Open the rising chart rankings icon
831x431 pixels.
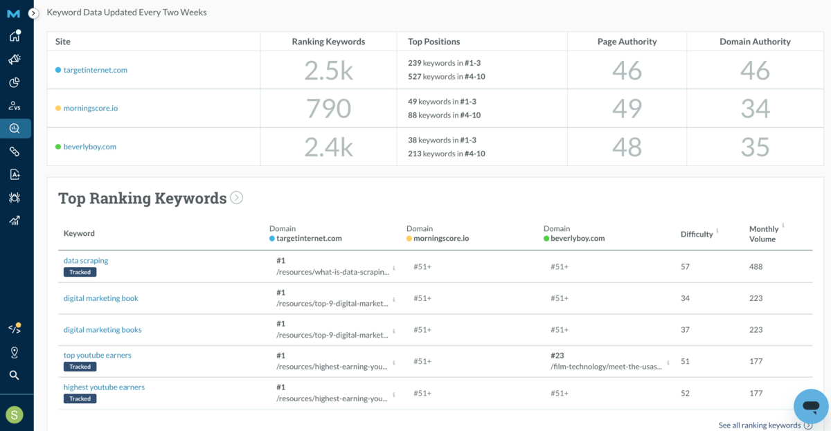point(15,221)
